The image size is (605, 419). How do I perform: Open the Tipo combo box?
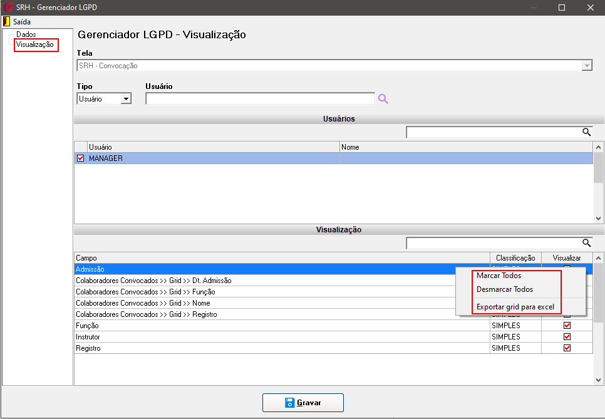(x=126, y=99)
